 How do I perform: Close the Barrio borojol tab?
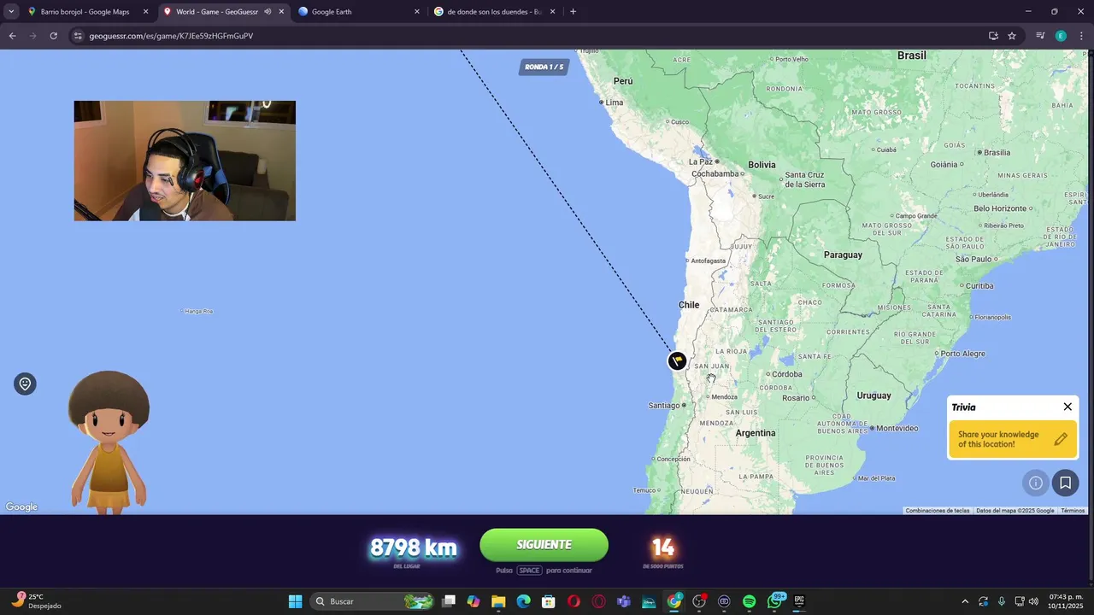tap(145, 12)
